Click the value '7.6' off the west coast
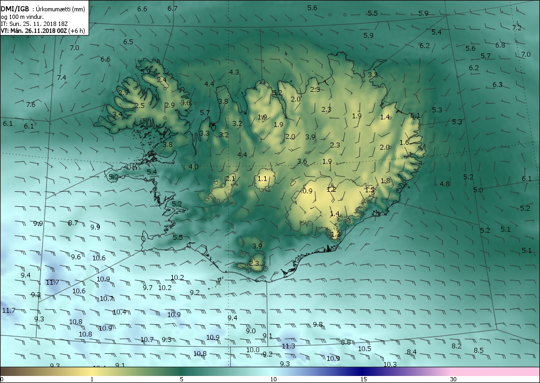This screenshot has width=540, height=383. [31, 104]
